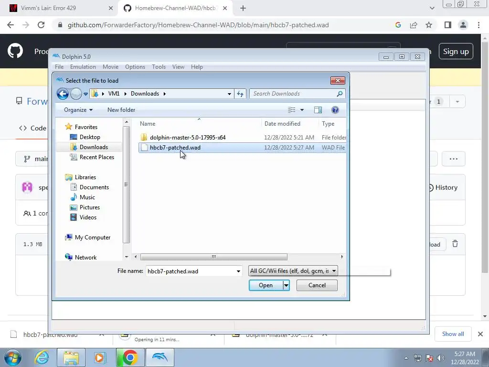Open Dolphin View menu
The image size is (489, 367).
178,67
